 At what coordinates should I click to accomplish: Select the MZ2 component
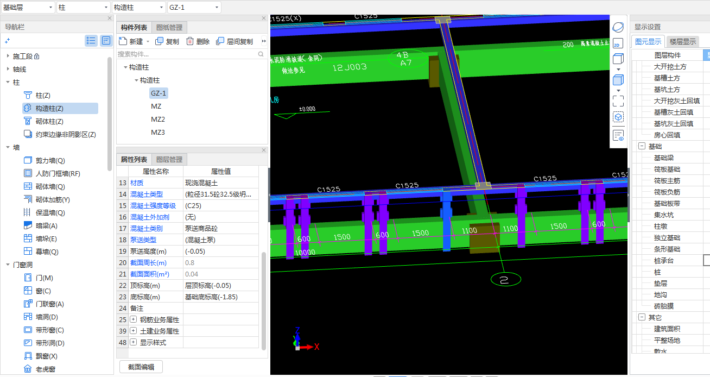point(158,119)
